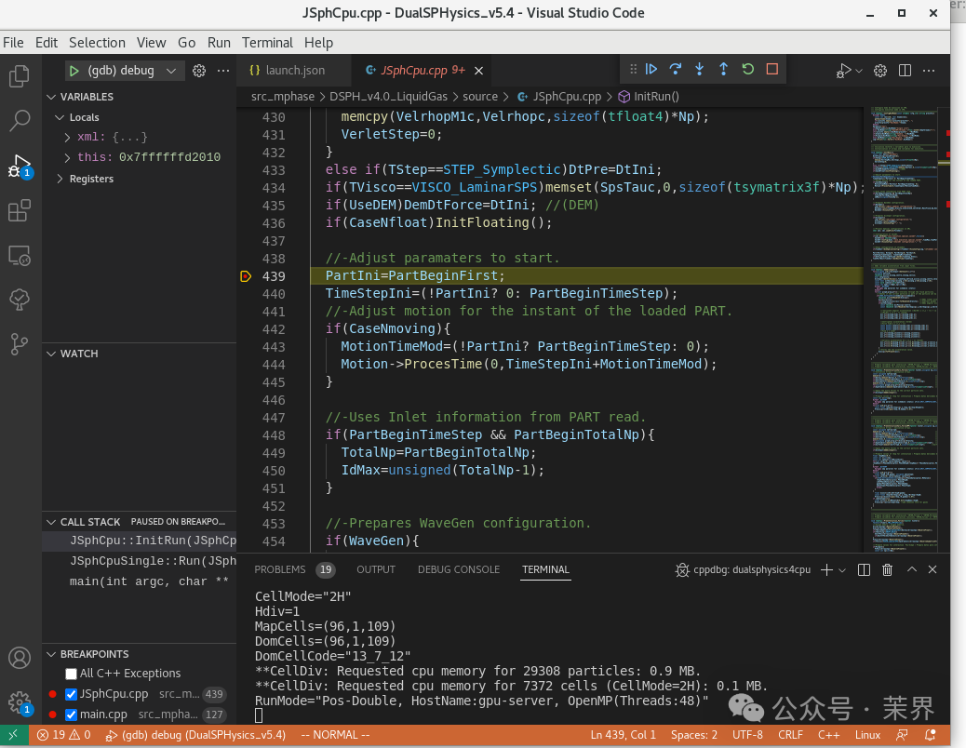Screen dimensions: 966x748
Task: Kill terminal with trash icon
Action: tap(887, 570)
